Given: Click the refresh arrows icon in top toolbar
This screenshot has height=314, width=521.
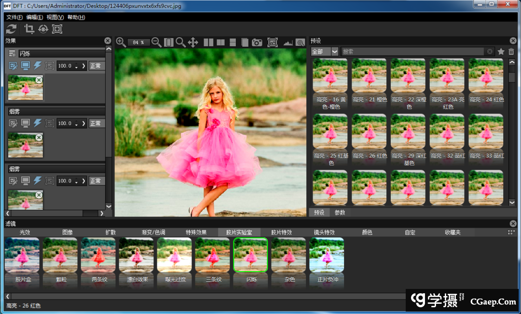Looking at the screenshot, I should point(12,29).
